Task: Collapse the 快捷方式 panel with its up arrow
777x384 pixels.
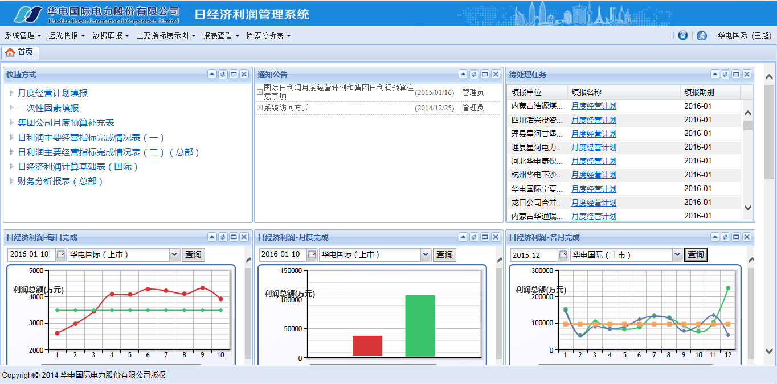Action: coord(212,75)
